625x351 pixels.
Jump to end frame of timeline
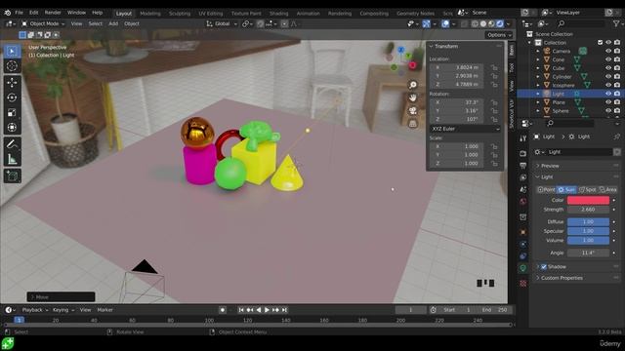click(x=284, y=310)
